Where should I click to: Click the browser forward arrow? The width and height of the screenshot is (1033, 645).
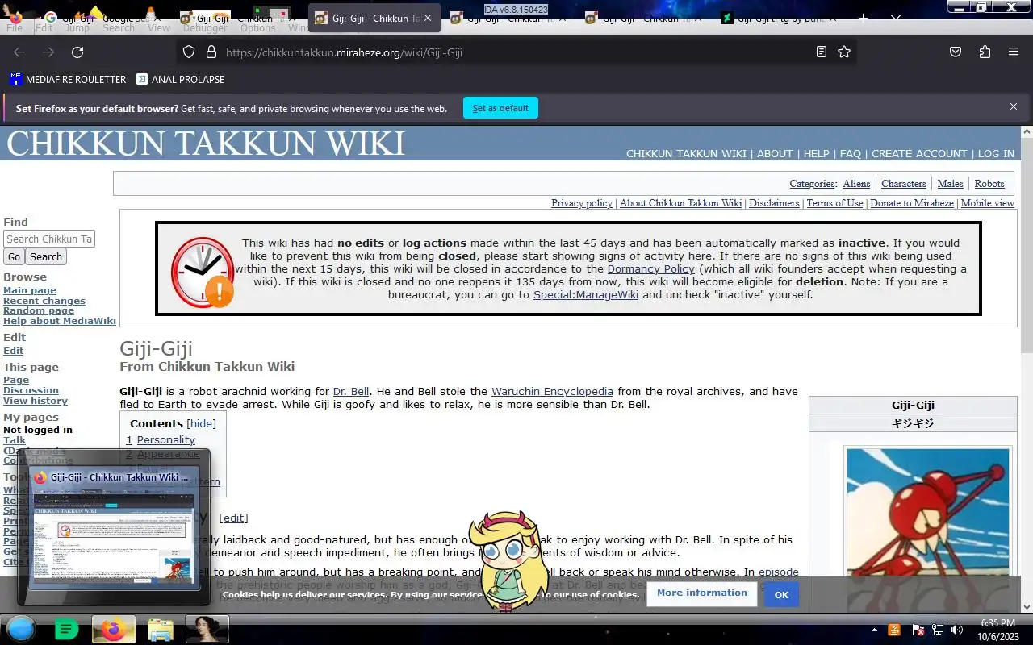pos(48,52)
